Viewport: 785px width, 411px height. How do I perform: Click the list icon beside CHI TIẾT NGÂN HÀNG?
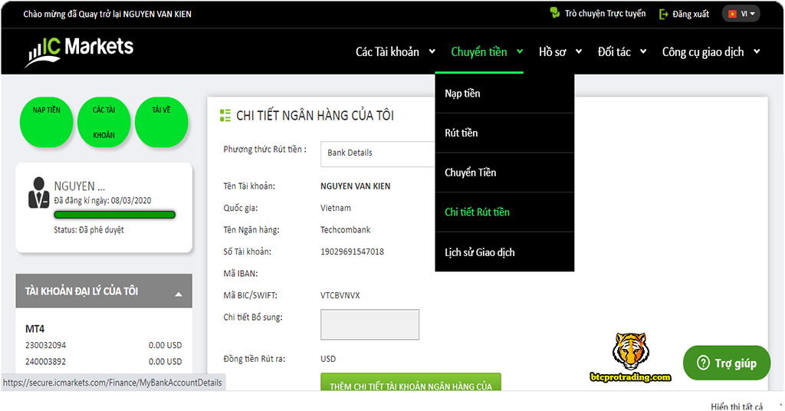click(225, 116)
